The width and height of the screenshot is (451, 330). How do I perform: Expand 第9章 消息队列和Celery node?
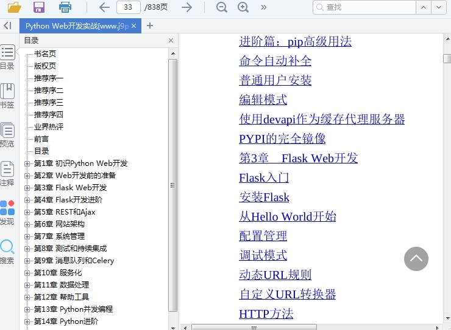(27, 261)
